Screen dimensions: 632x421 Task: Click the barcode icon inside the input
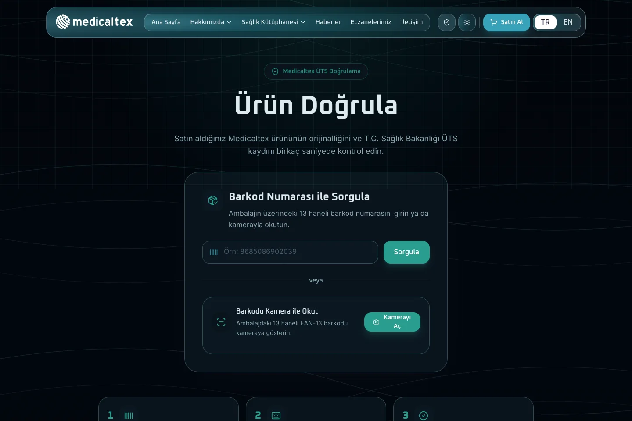(214, 252)
